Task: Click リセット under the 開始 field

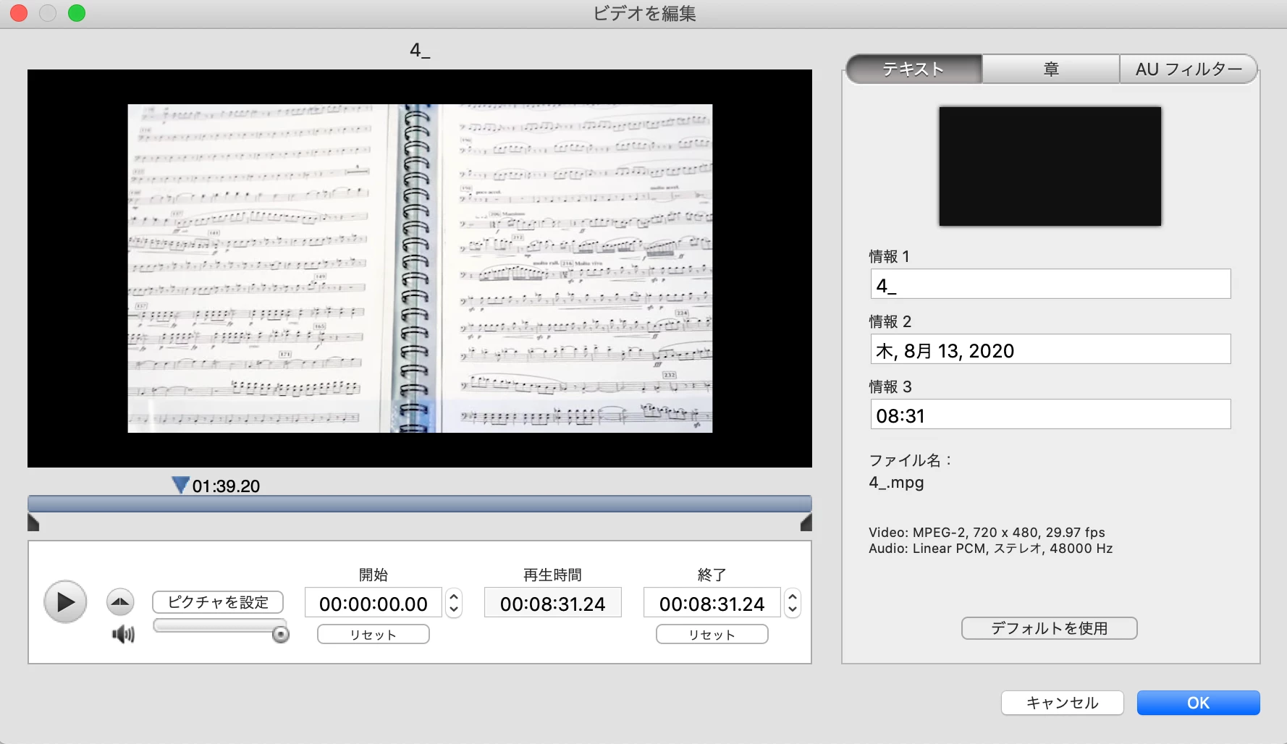Action: tap(373, 635)
